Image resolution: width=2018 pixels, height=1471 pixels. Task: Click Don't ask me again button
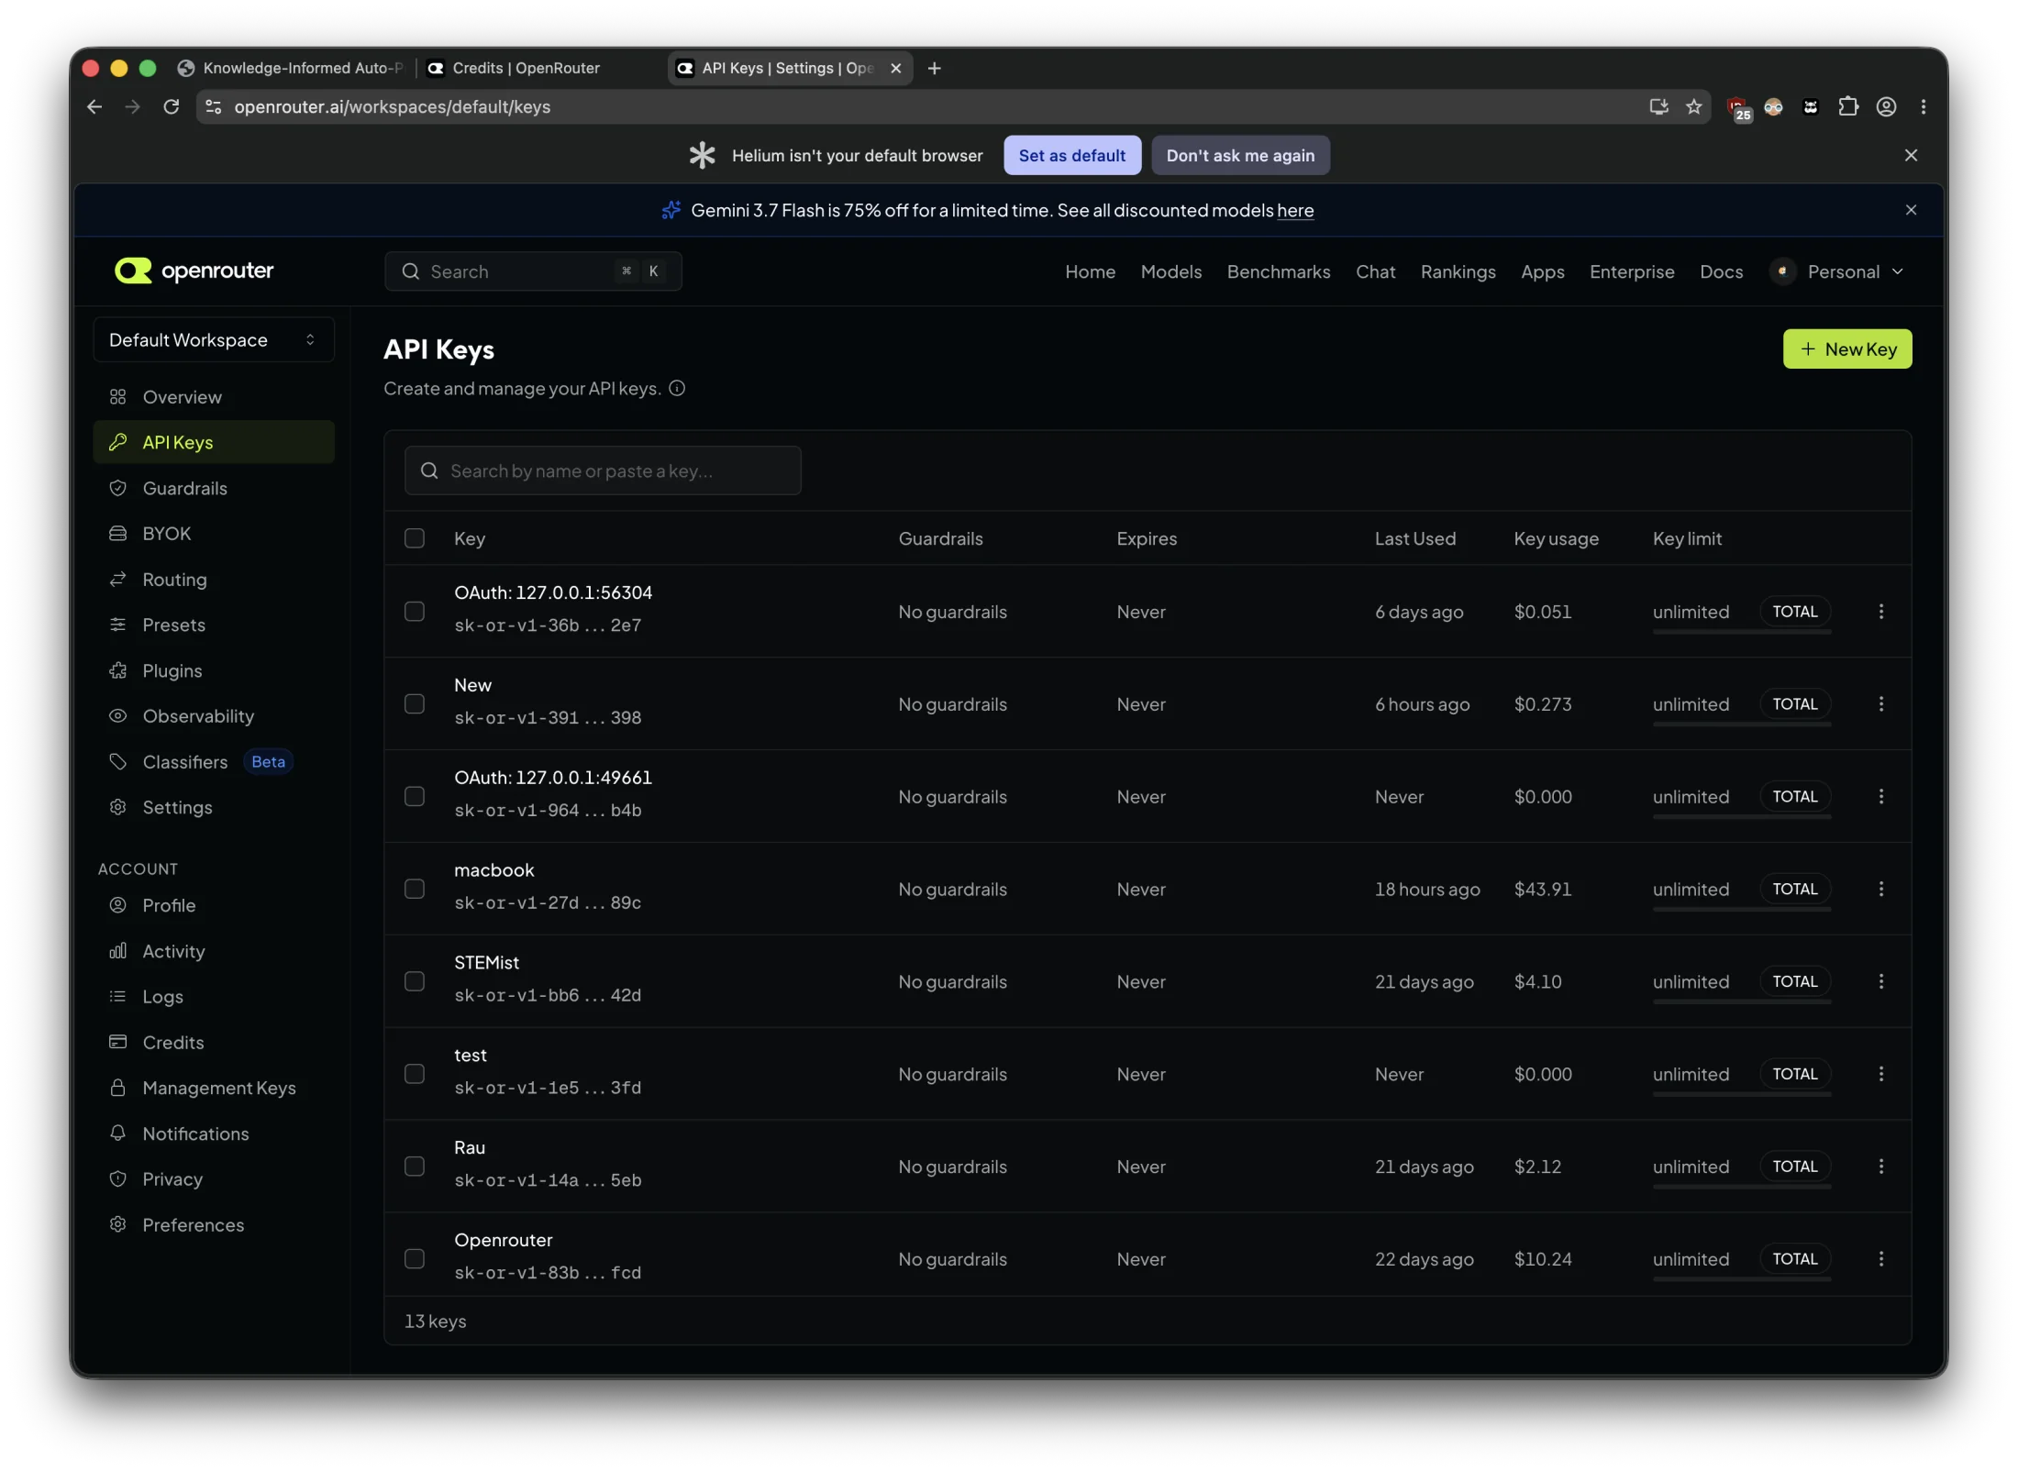[x=1240, y=155]
